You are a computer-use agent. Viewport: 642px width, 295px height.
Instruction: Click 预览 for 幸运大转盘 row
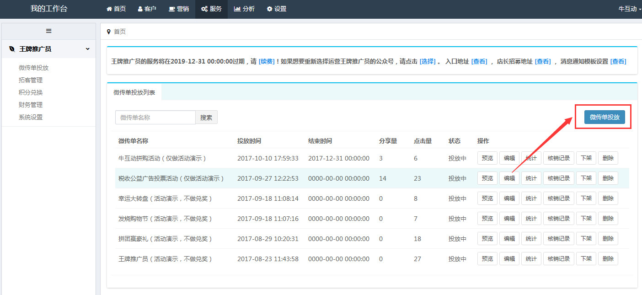(487, 198)
